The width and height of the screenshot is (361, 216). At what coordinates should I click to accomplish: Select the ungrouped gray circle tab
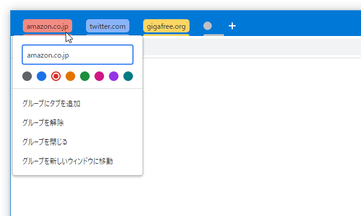pyautogui.click(x=208, y=26)
